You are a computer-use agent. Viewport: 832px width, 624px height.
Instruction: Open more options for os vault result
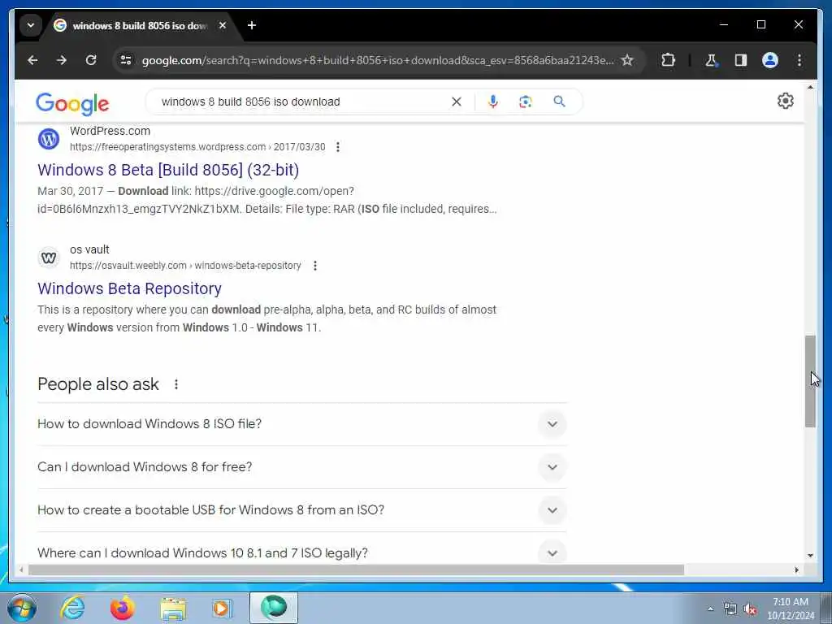315,266
